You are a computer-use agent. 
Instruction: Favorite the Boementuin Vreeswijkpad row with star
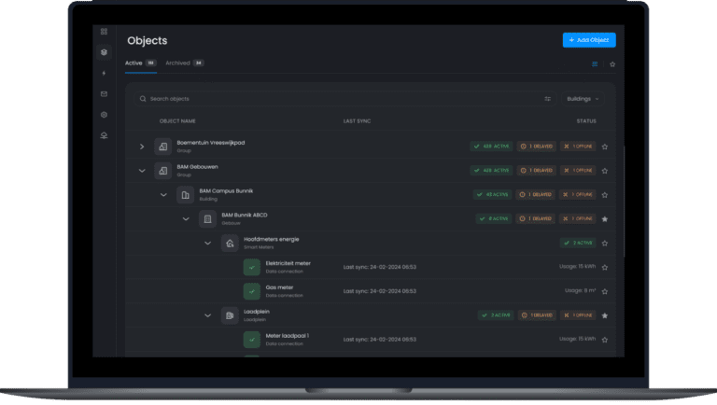(x=605, y=147)
